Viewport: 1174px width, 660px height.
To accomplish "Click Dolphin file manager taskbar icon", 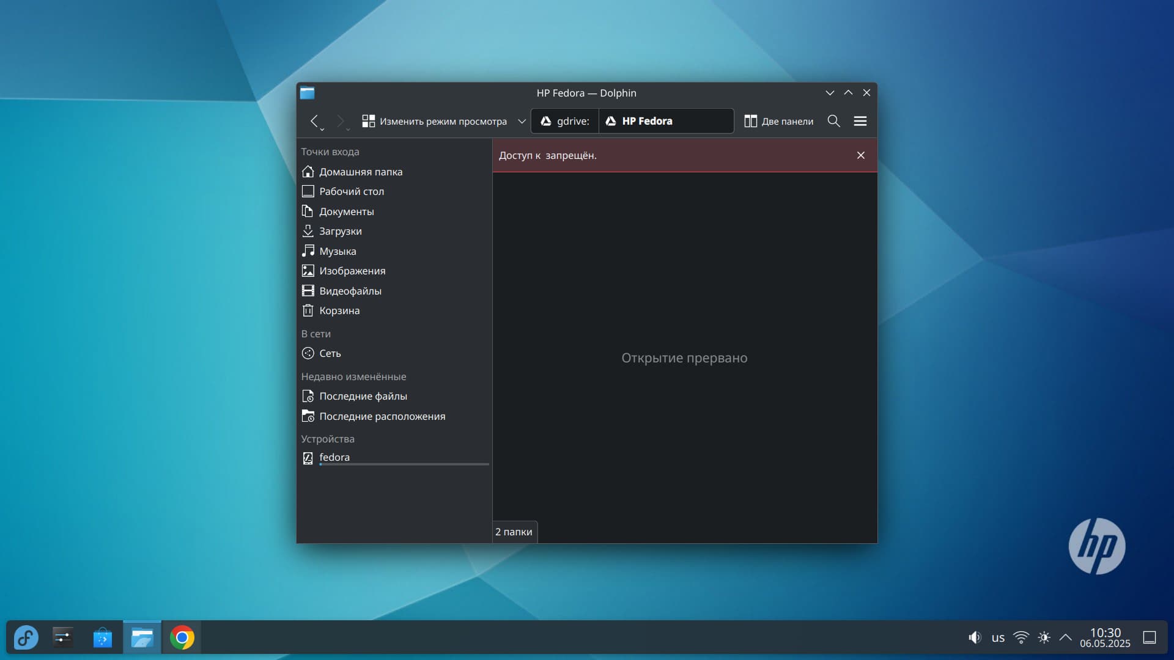I will [x=142, y=637].
